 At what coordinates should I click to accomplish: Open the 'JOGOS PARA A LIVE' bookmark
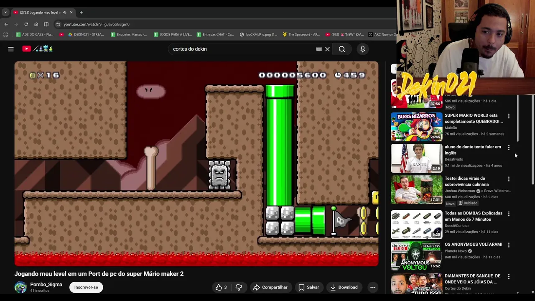pyautogui.click(x=173, y=35)
